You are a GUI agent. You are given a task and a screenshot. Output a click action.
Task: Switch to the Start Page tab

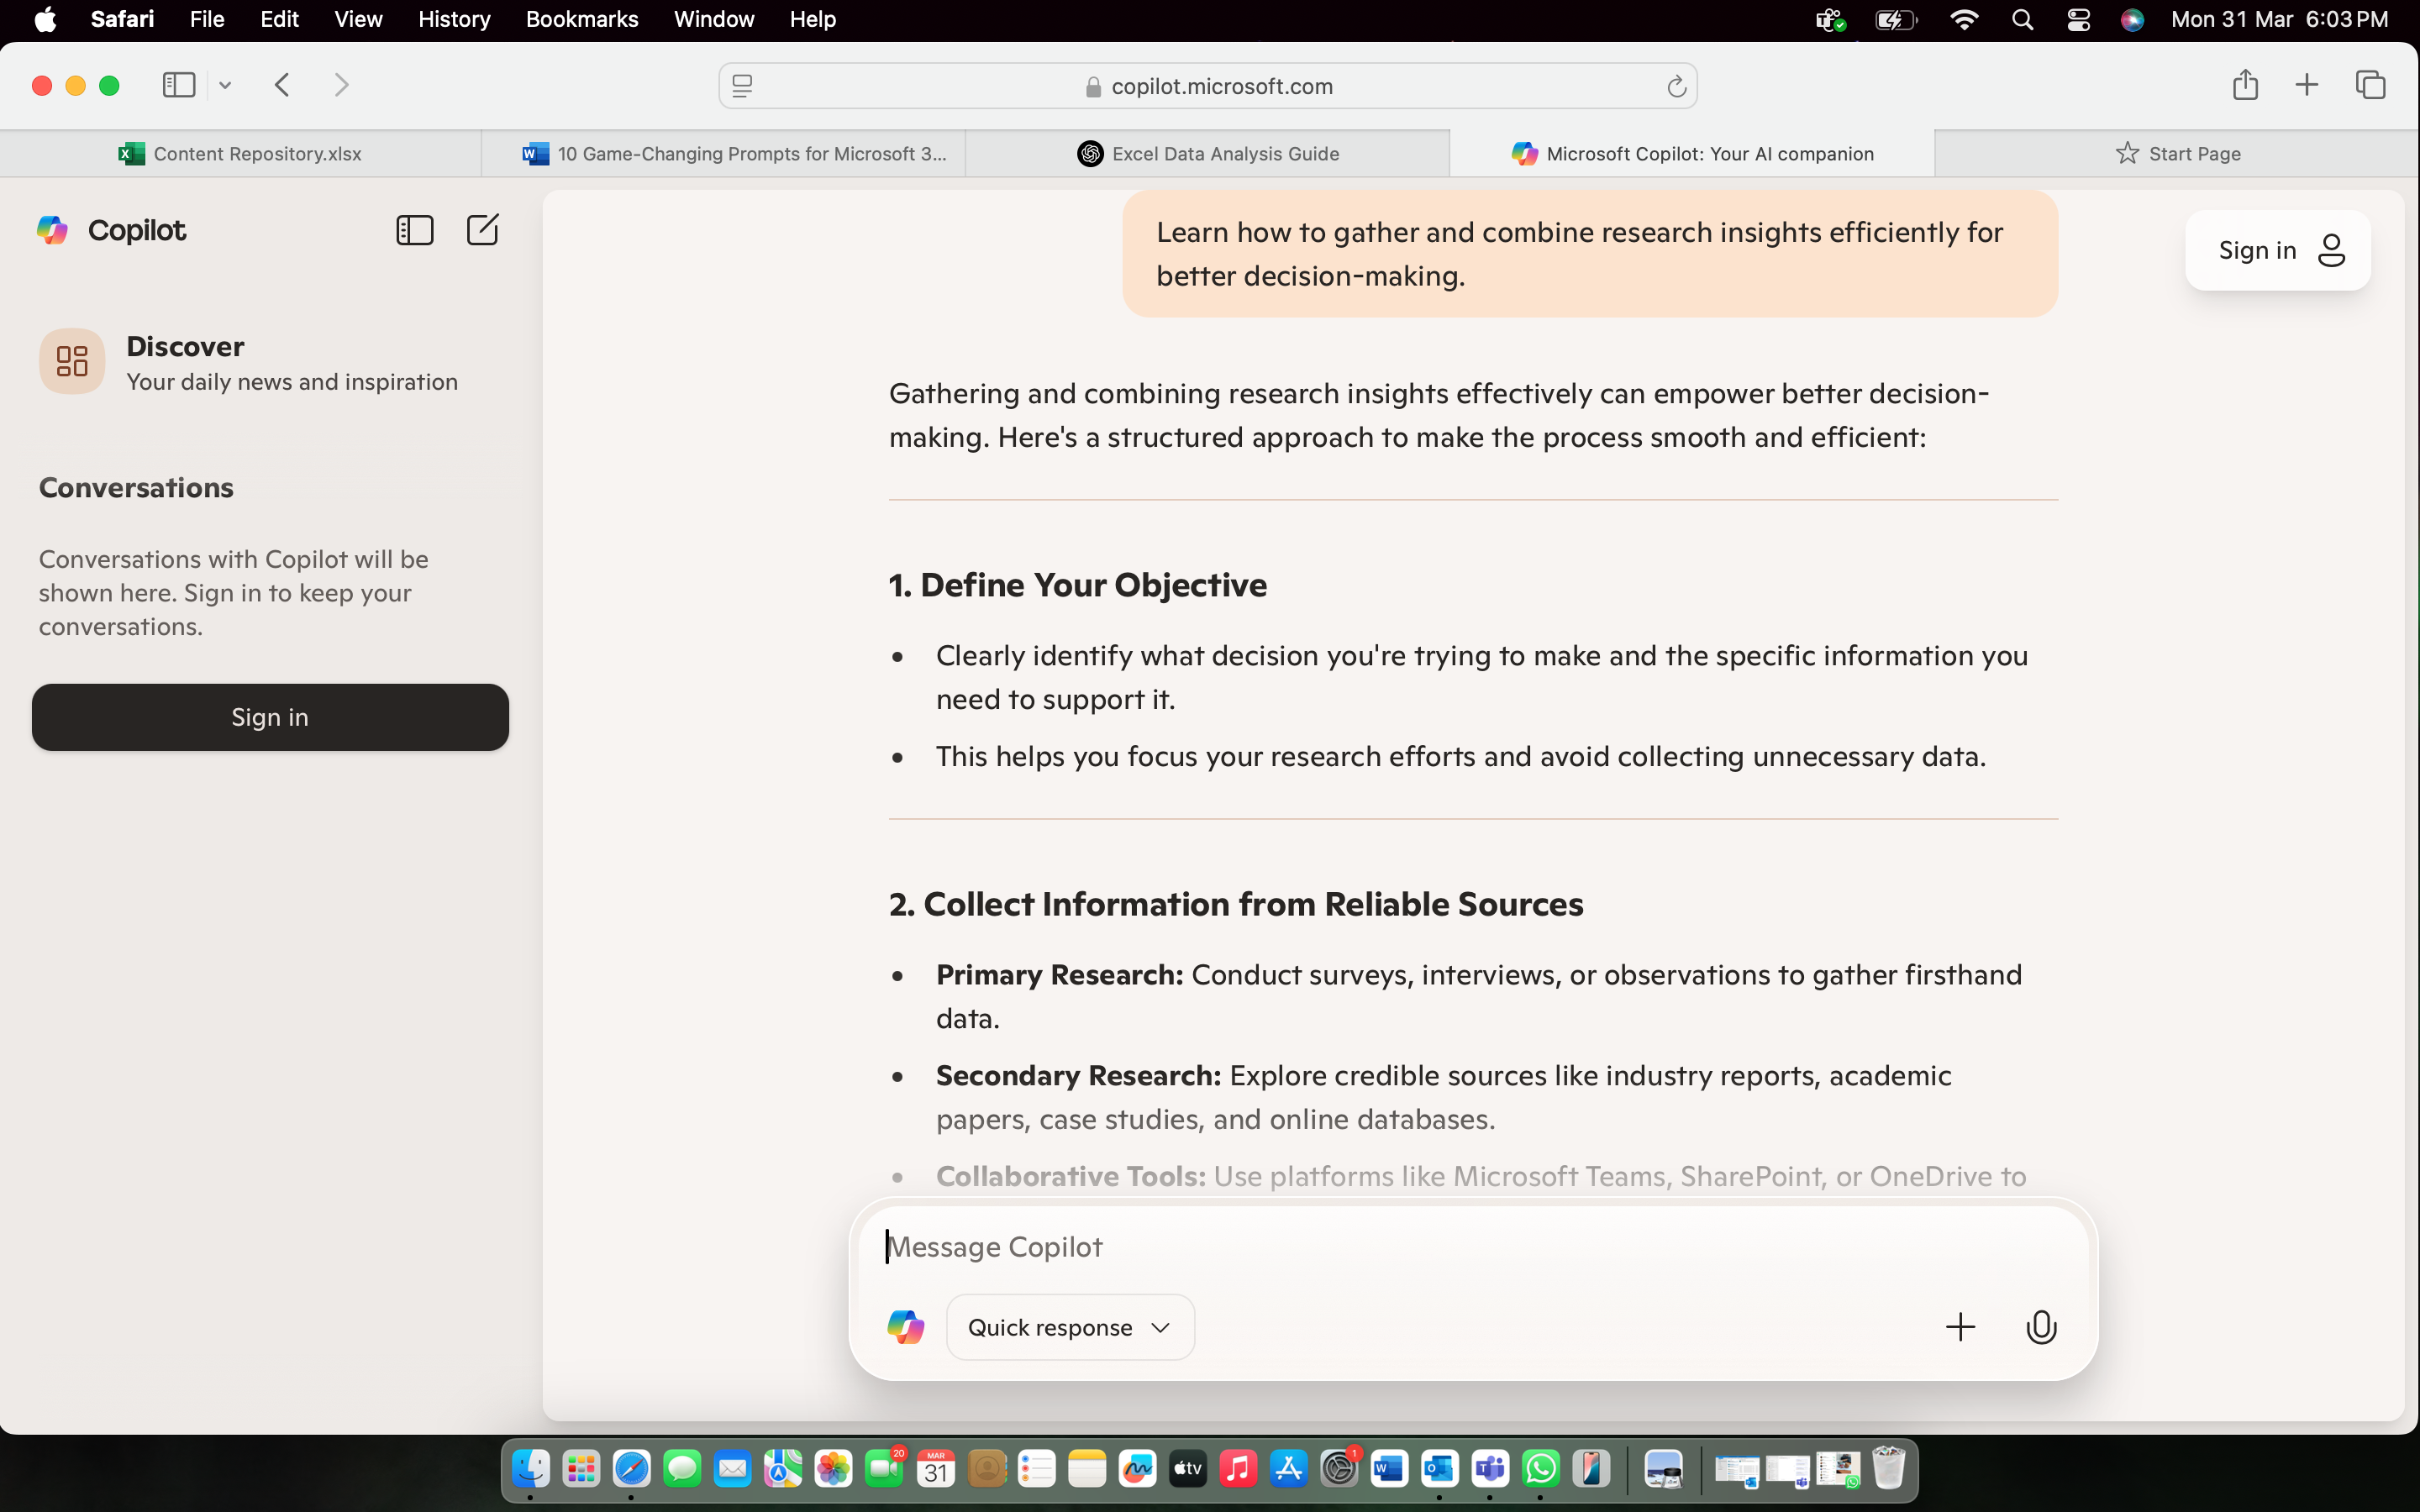tap(2177, 153)
